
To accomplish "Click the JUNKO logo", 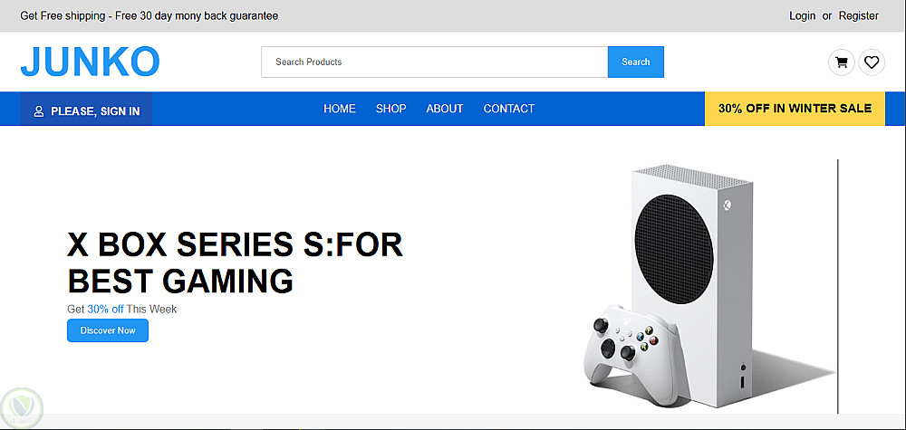I will pyautogui.click(x=90, y=62).
